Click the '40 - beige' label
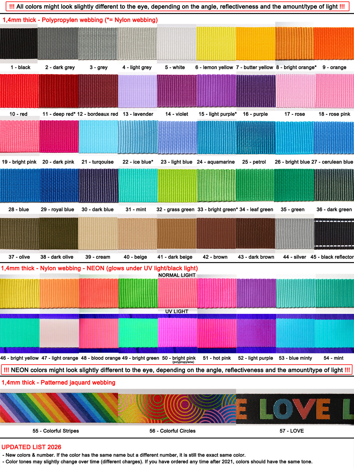The image size is (354, 469). click(x=135, y=257)
